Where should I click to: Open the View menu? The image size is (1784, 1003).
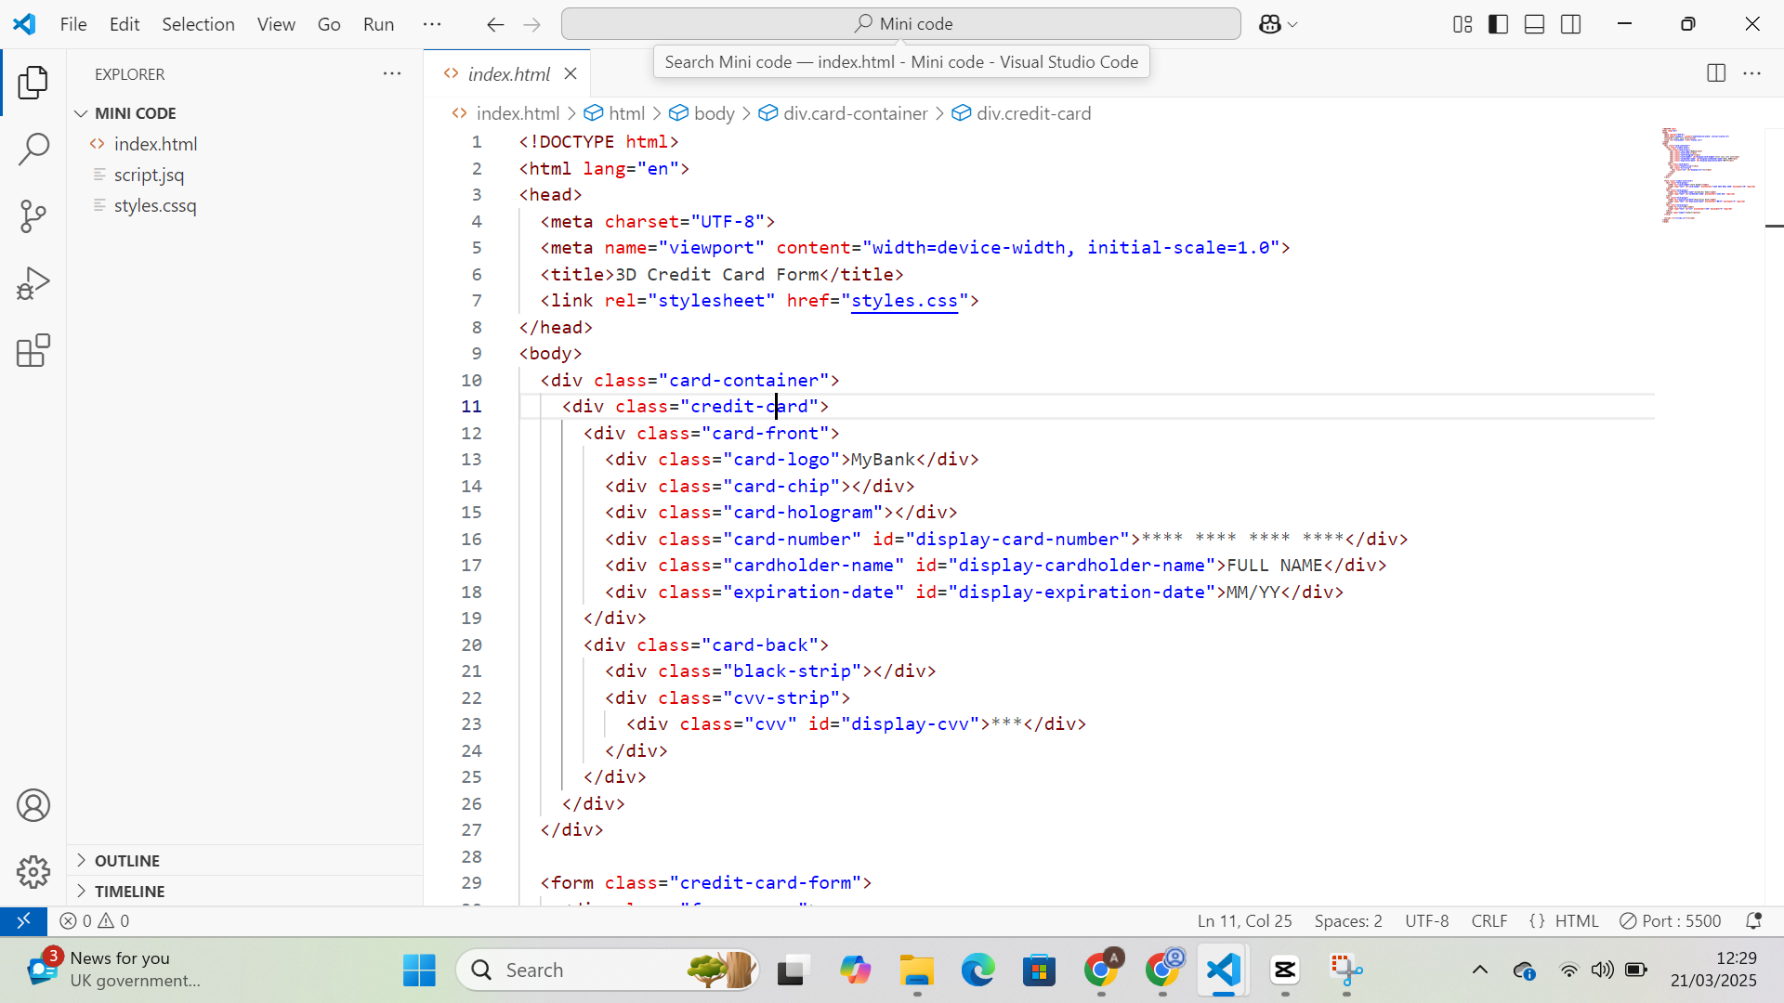(275, 24)
